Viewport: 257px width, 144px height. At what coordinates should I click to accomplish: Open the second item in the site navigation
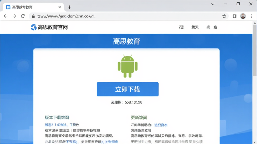[x=195, y=27]
